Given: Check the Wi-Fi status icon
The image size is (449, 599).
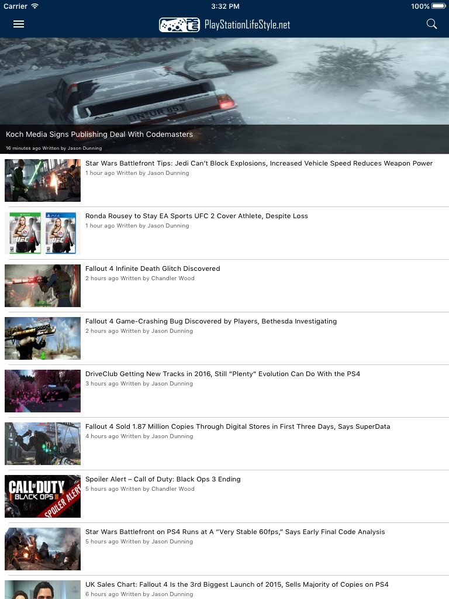Looking at the screenshot, I should click(x=34, y=6).
